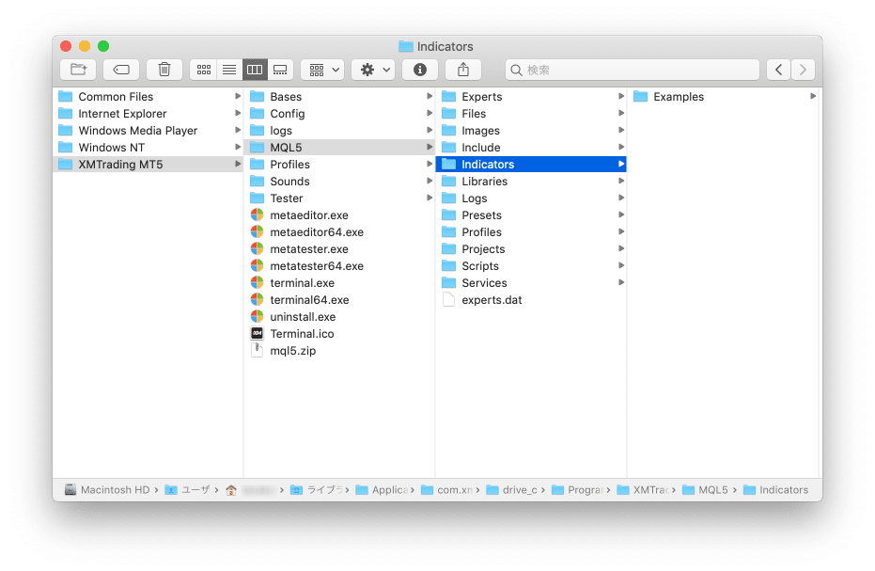Image resolution: width=875 pixels, height=571 pixels.
Task: Open the Examples folder
Action: click(724, 97)
